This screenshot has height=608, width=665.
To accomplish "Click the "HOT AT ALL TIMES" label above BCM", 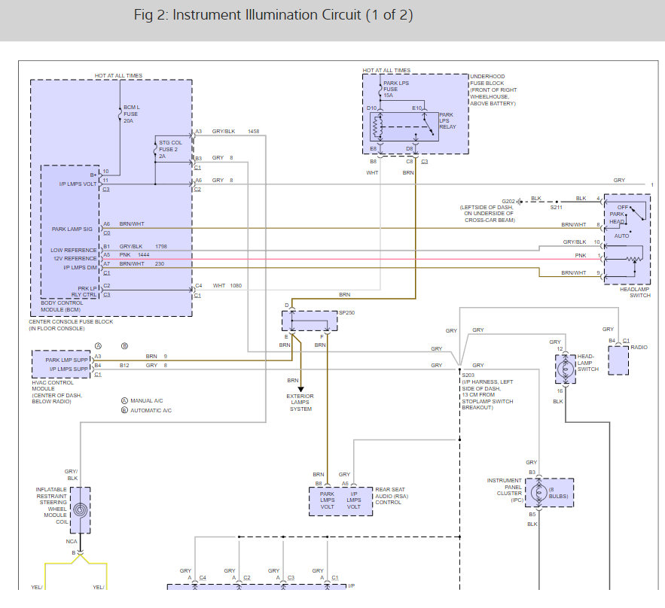I will point(118,75).
